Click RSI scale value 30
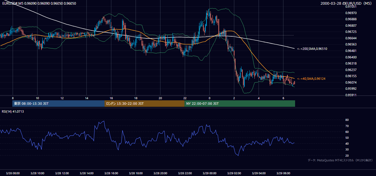Screen dimensions: 376x176 [x=347, y=150]
